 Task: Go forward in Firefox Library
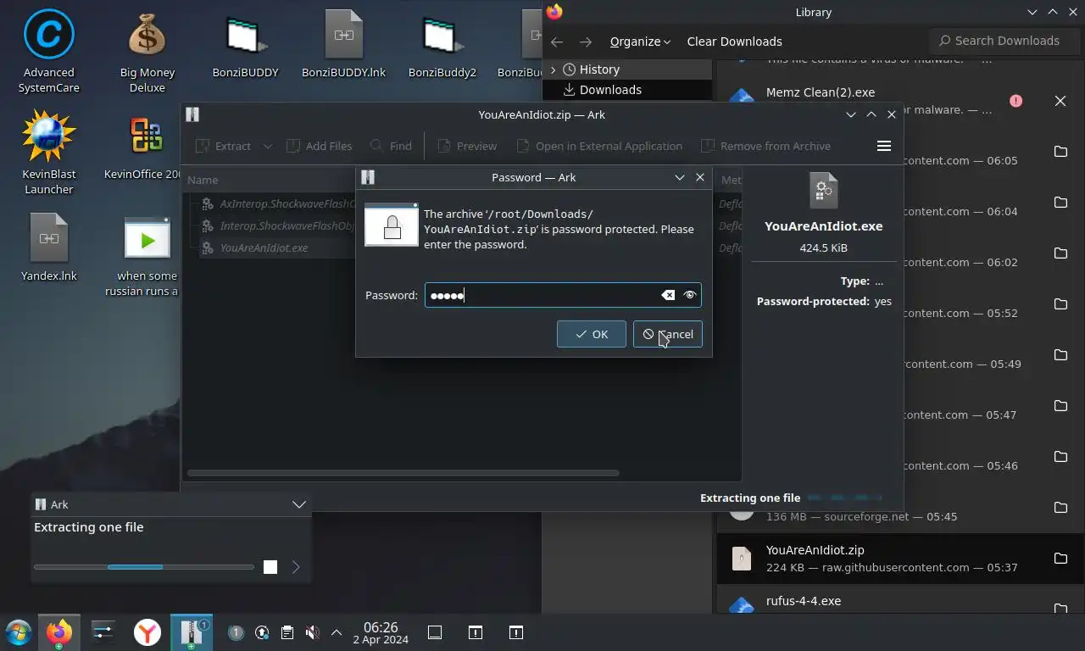(586, 42)
